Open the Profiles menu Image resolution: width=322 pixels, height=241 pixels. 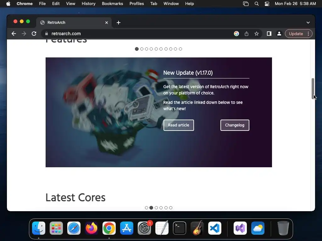coord(137,4)
